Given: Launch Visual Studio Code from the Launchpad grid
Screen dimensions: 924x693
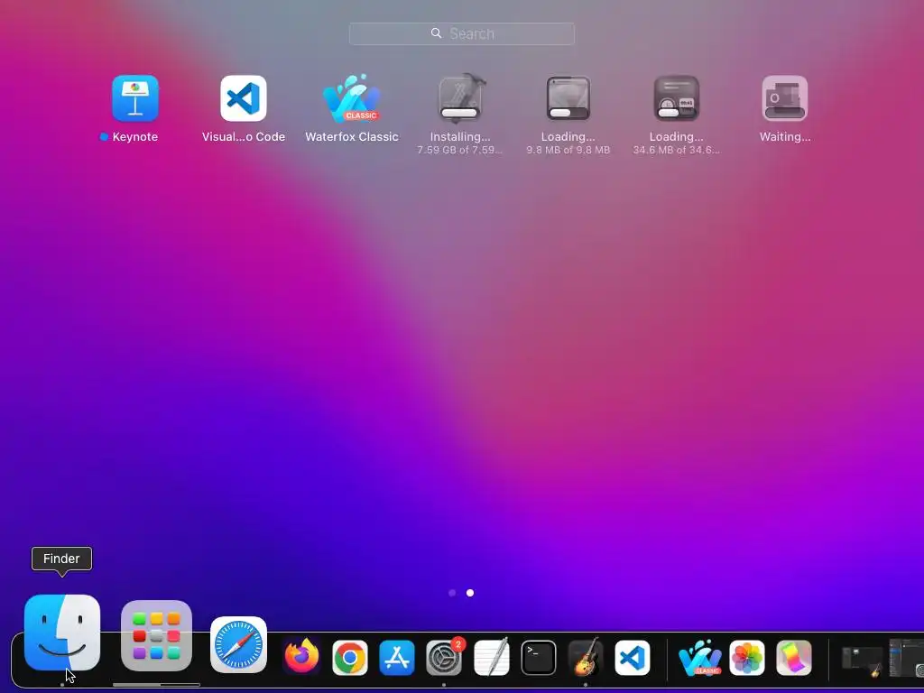Looking at the screenshot, I should click(244, 98).
